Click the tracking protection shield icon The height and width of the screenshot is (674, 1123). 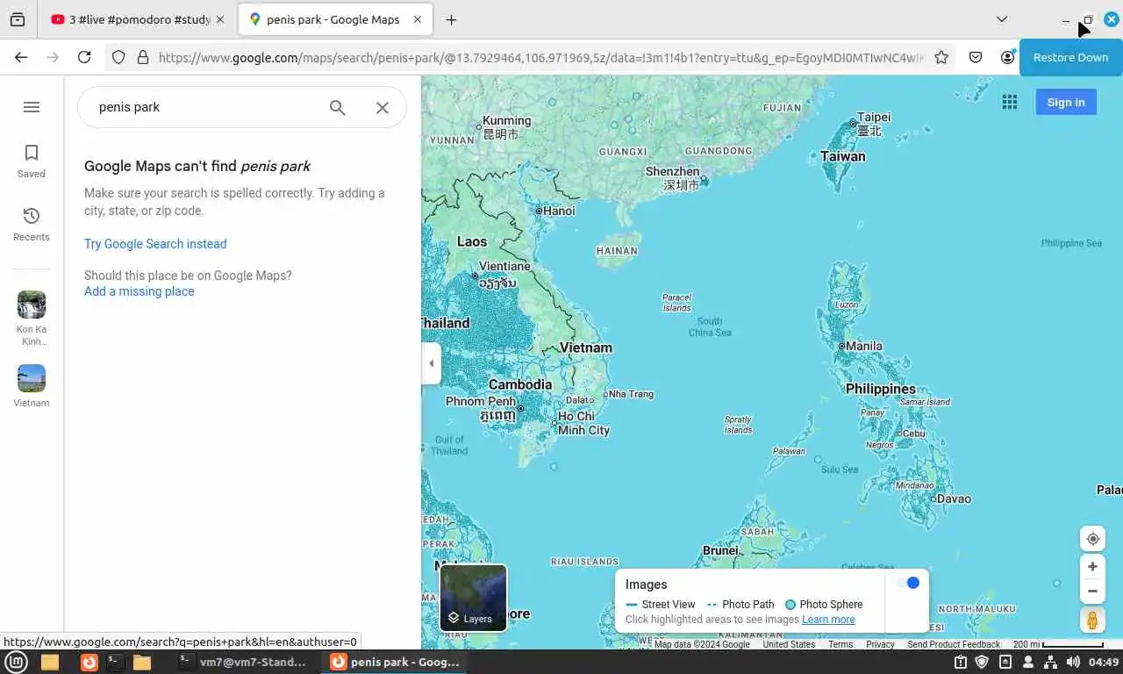tap(119, 57)
